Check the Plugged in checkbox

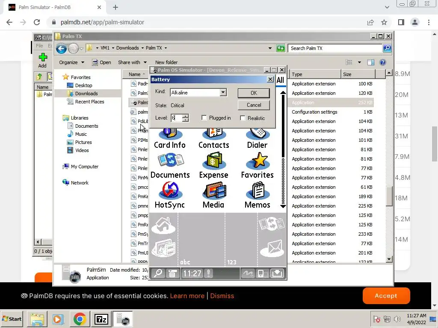coord(204,118)
